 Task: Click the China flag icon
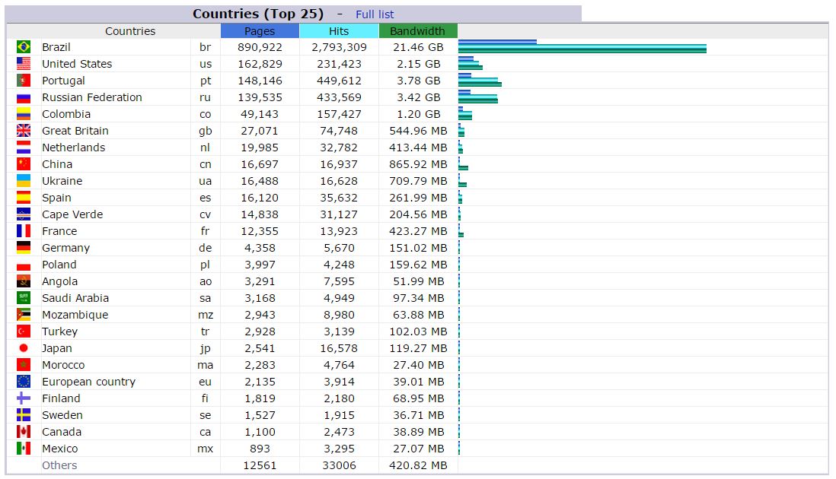pos(24,164)
